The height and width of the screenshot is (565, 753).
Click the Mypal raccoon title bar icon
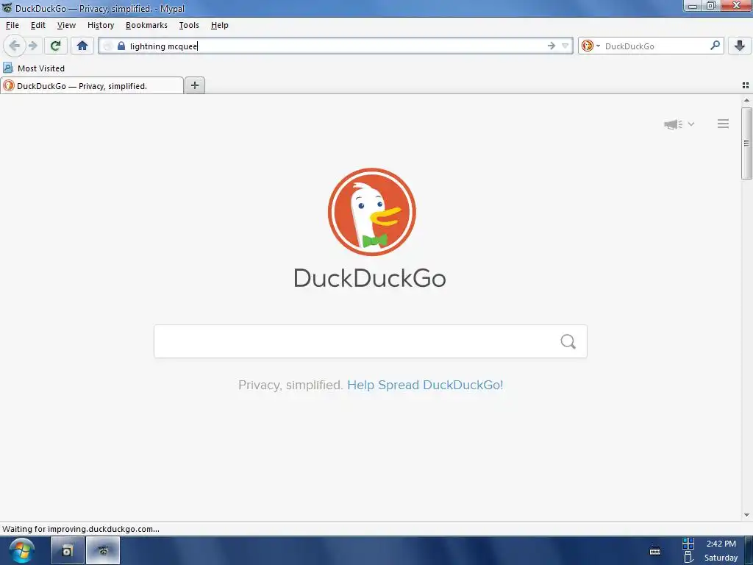[x=7, y=7]
